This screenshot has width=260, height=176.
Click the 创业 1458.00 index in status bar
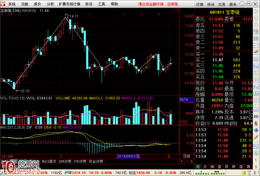[x=139, y=173]
